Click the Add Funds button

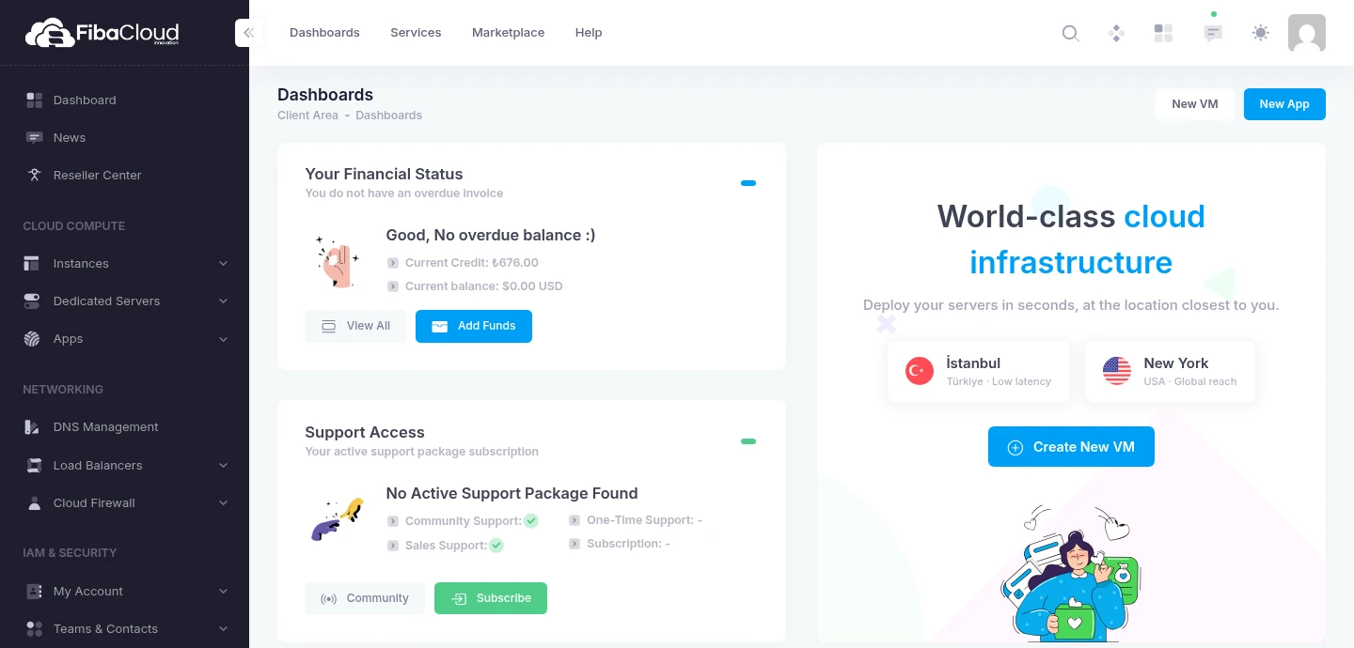click(x=474, y=326)
